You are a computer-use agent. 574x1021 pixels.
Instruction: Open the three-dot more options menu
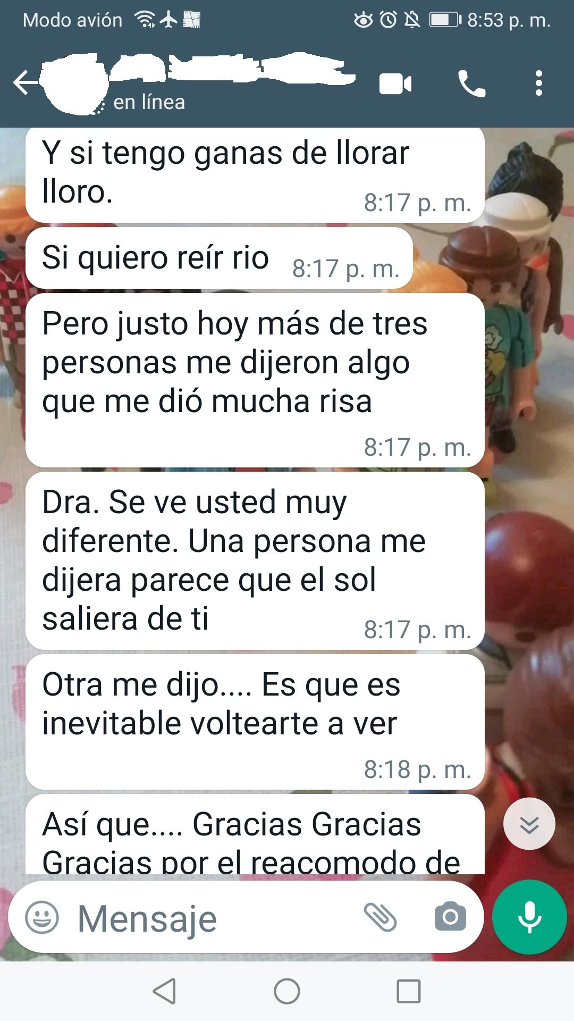pos(539,83)
